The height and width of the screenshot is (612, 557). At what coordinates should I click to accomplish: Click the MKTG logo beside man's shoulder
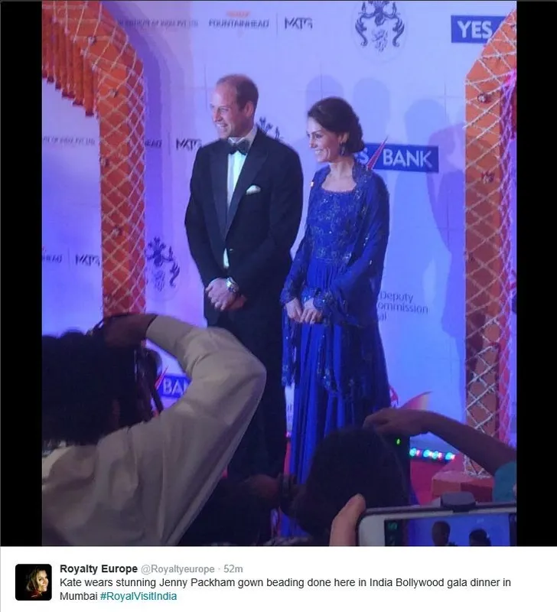pyautogui.click(x=187, y=144)
